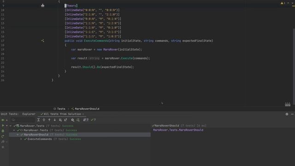Toggle the passed tests filter showing 7

tap(93, 120)
